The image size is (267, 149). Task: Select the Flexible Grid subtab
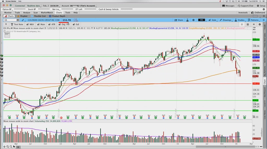tap(38, 16)
